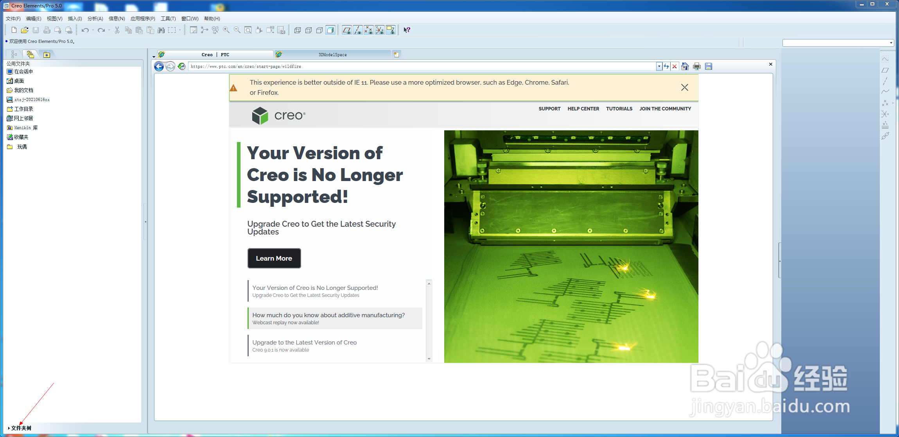
Task: Click the Zoom Out magnifier icon
Action: [237, 30]
